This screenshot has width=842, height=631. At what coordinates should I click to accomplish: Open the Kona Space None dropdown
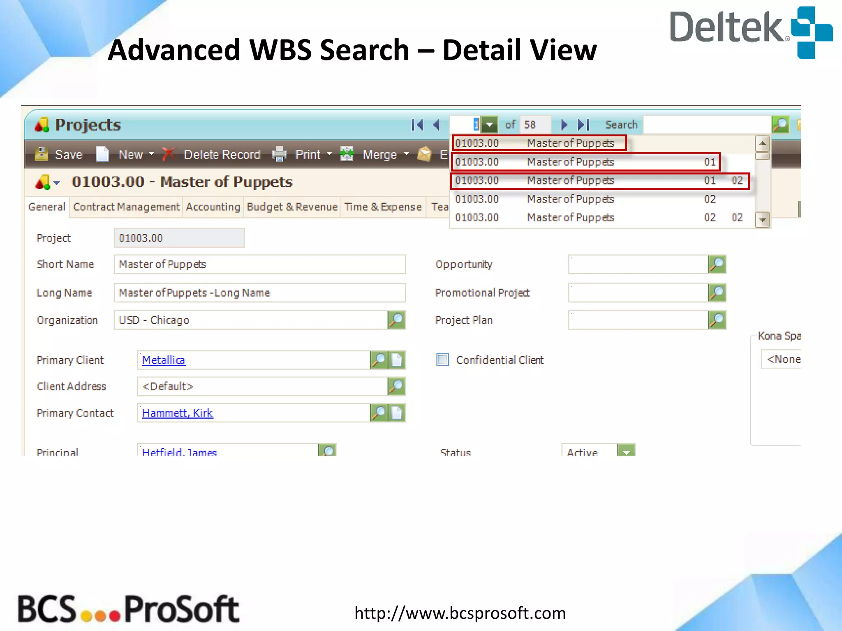click(x=781, y=359)
